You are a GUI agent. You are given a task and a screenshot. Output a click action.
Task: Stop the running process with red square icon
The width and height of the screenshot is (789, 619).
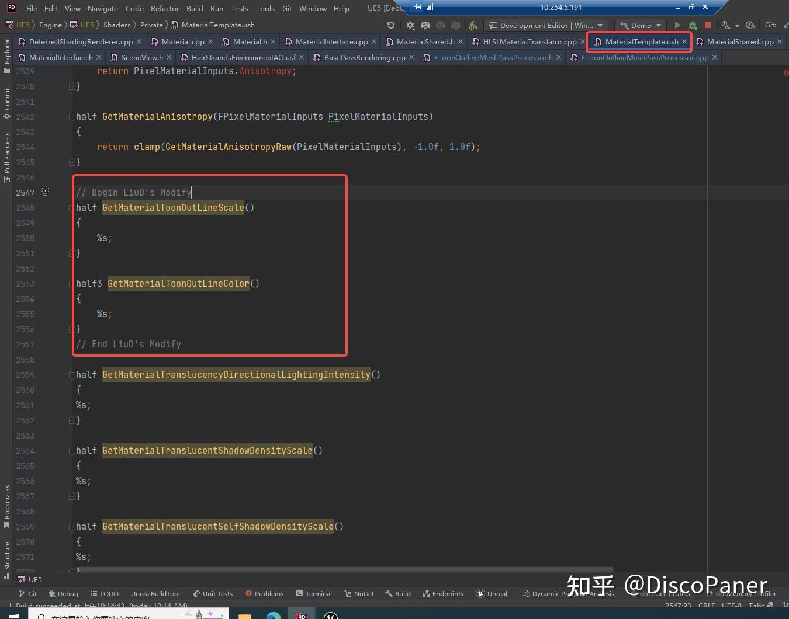point(708,25)
